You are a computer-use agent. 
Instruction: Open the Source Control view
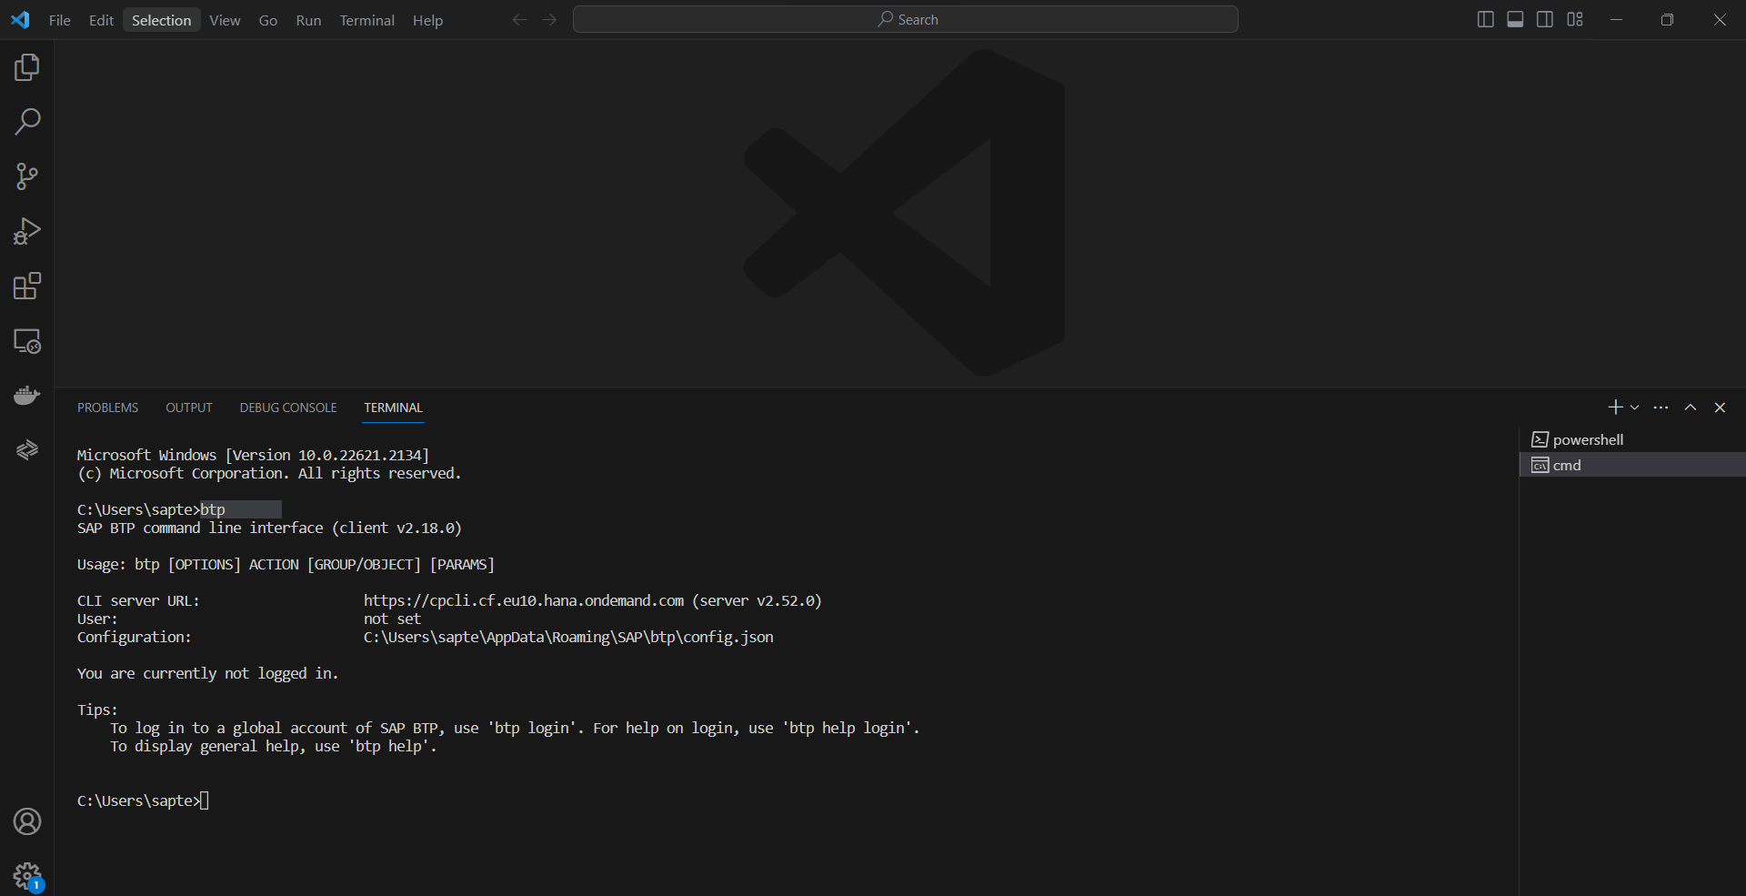click(27, 176)
